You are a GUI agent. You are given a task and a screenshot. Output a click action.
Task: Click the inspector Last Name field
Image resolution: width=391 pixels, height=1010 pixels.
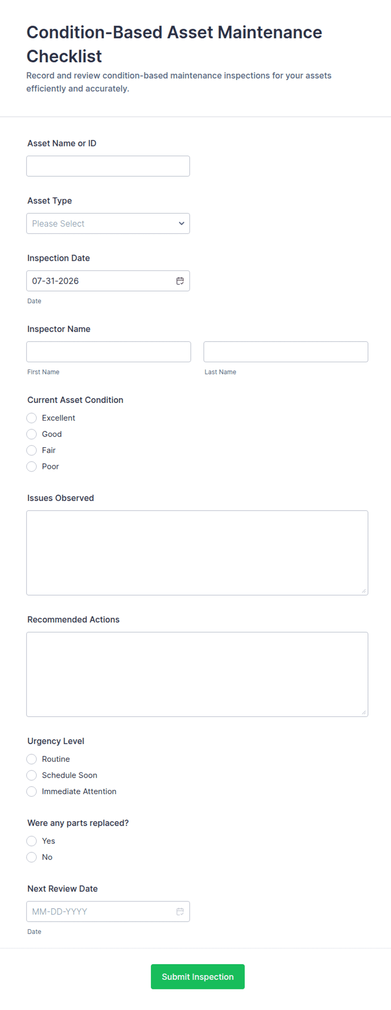tap(286, 352)
